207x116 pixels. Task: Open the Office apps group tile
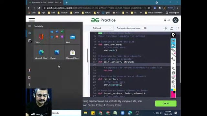tap(57, 37)
